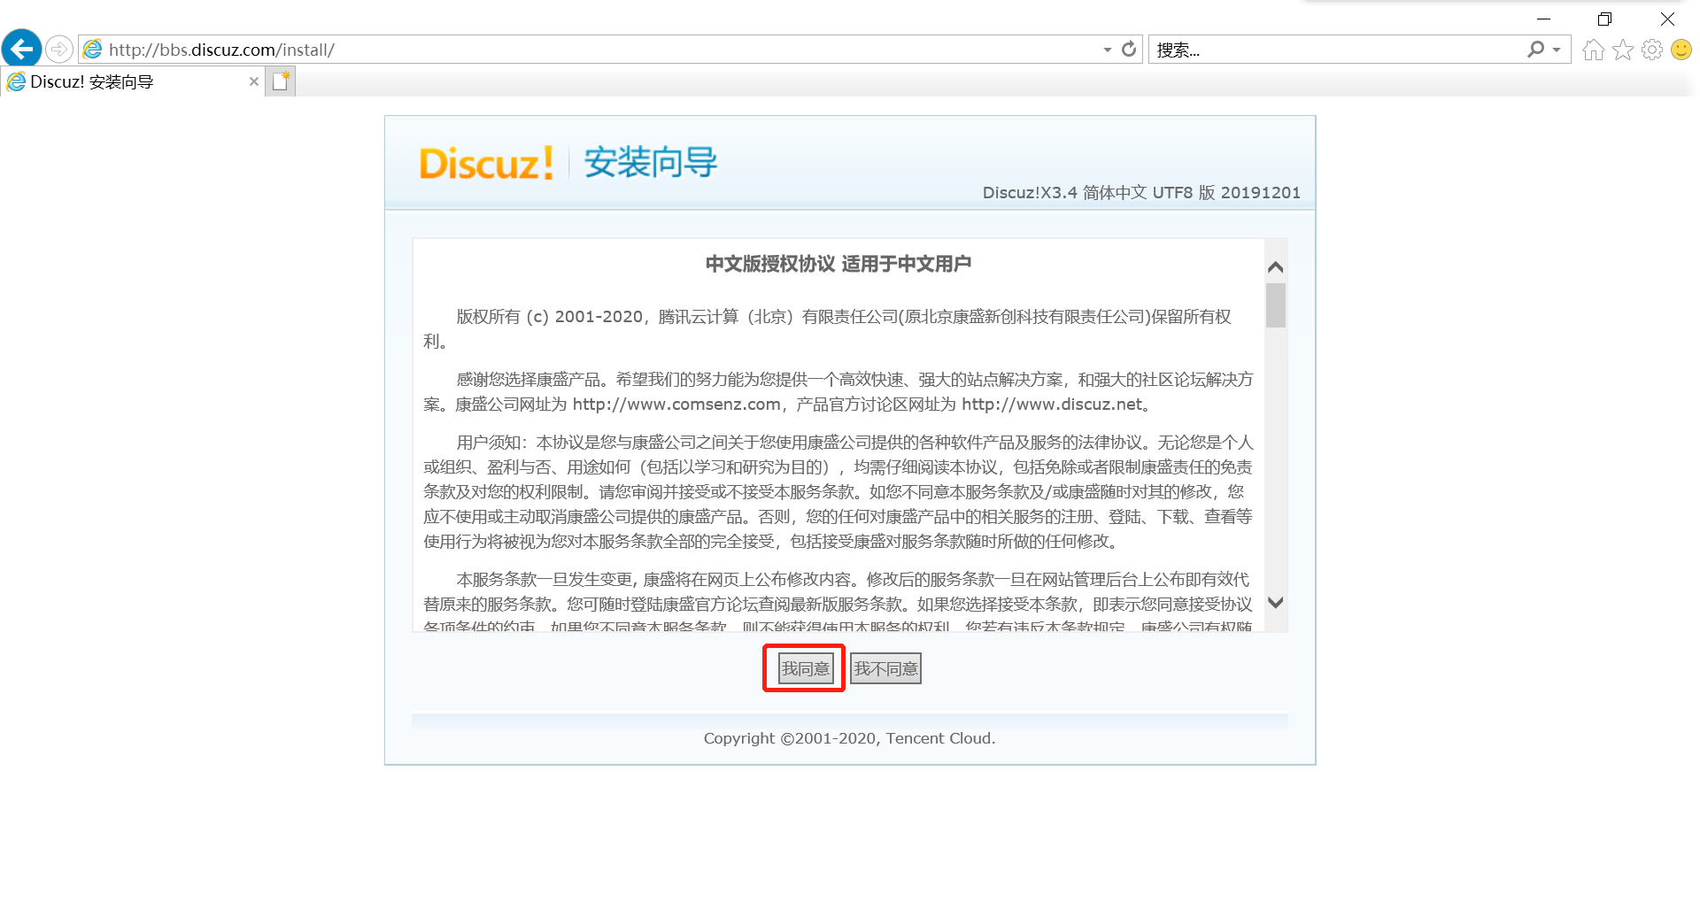The image size is (1700, 902).
Task: Restore down the browser window
Action: point(1604,19)
